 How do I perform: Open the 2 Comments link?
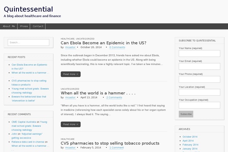click(x=114, y=97)
